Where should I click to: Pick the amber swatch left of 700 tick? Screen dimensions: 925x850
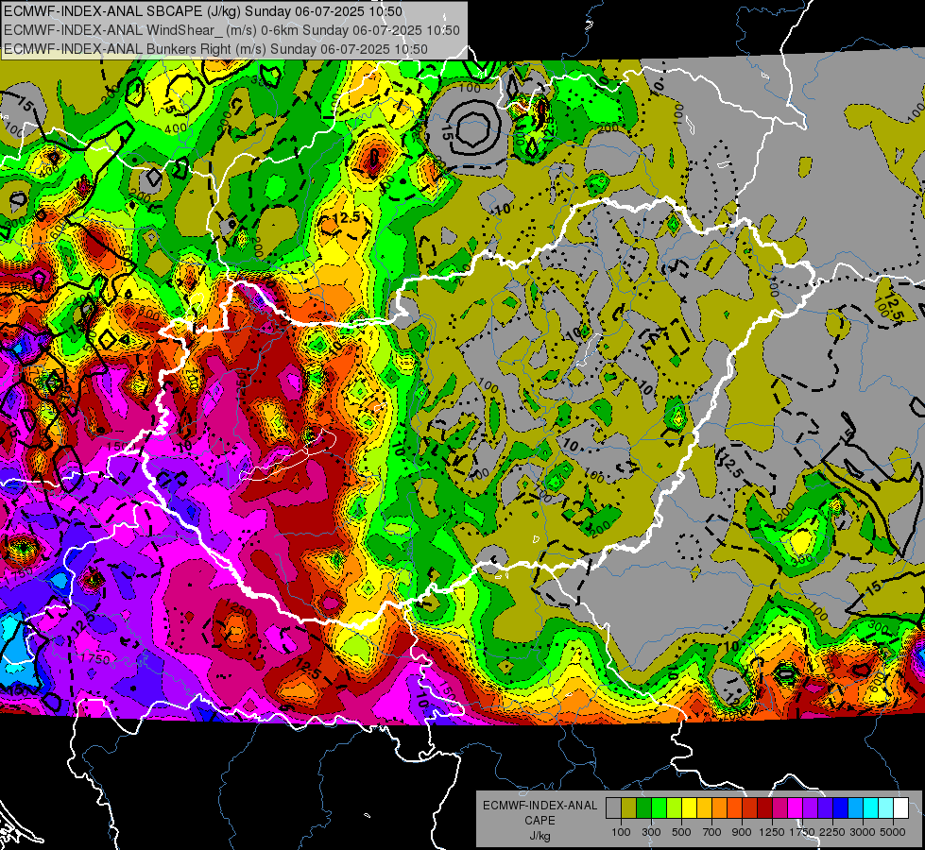coord(704,808)
